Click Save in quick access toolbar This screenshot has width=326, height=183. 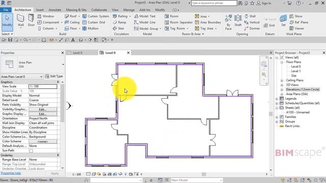pos(10,40)
